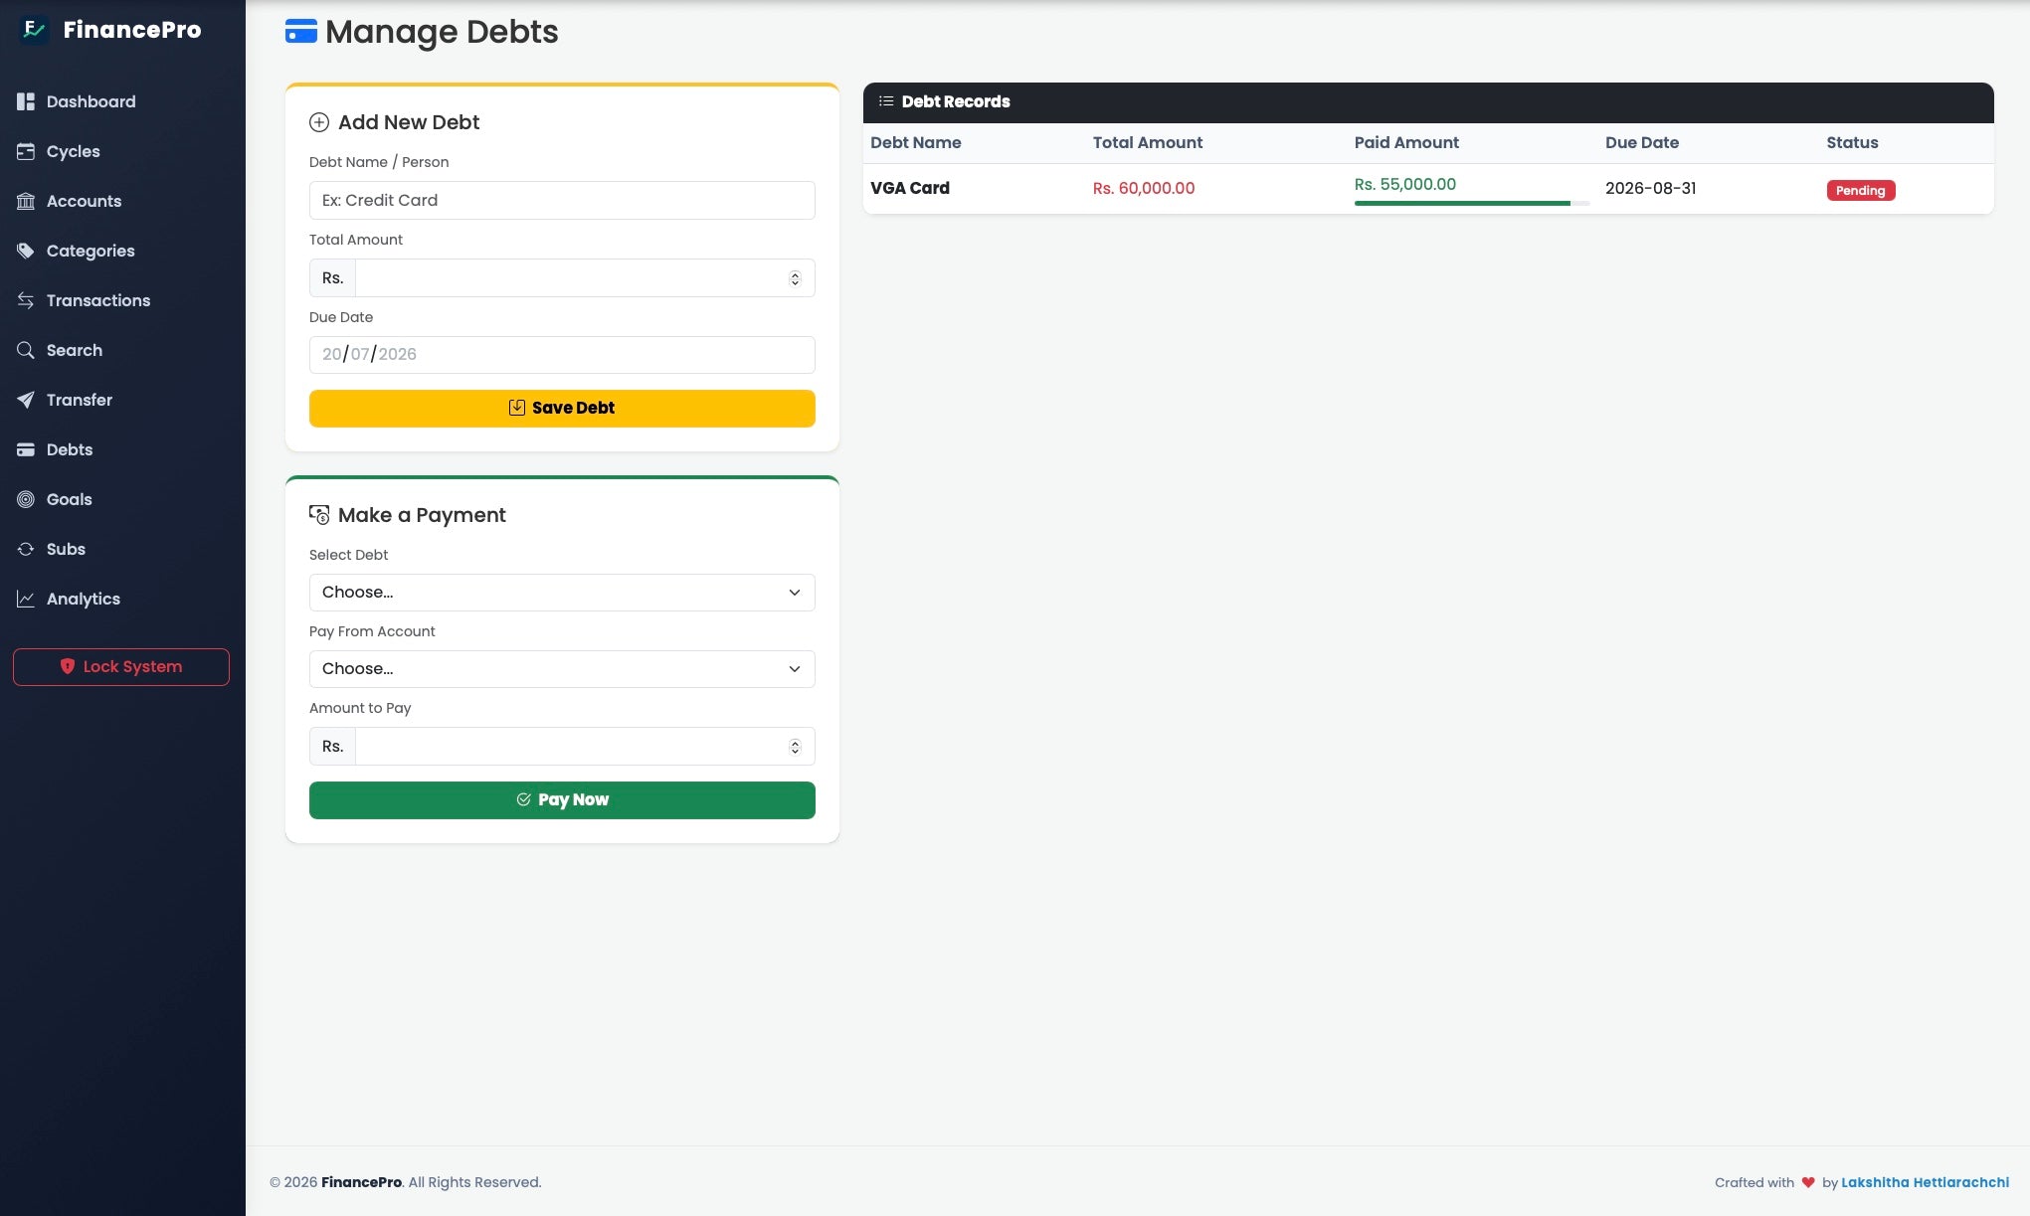
Task: Focus the Debt Name / Person field
Action: [562, 200]
